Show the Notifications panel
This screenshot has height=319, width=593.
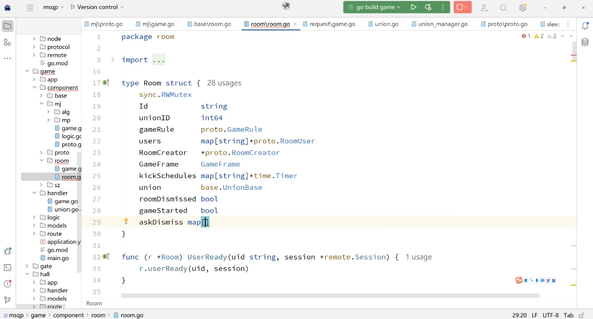[x=585, y=26]
